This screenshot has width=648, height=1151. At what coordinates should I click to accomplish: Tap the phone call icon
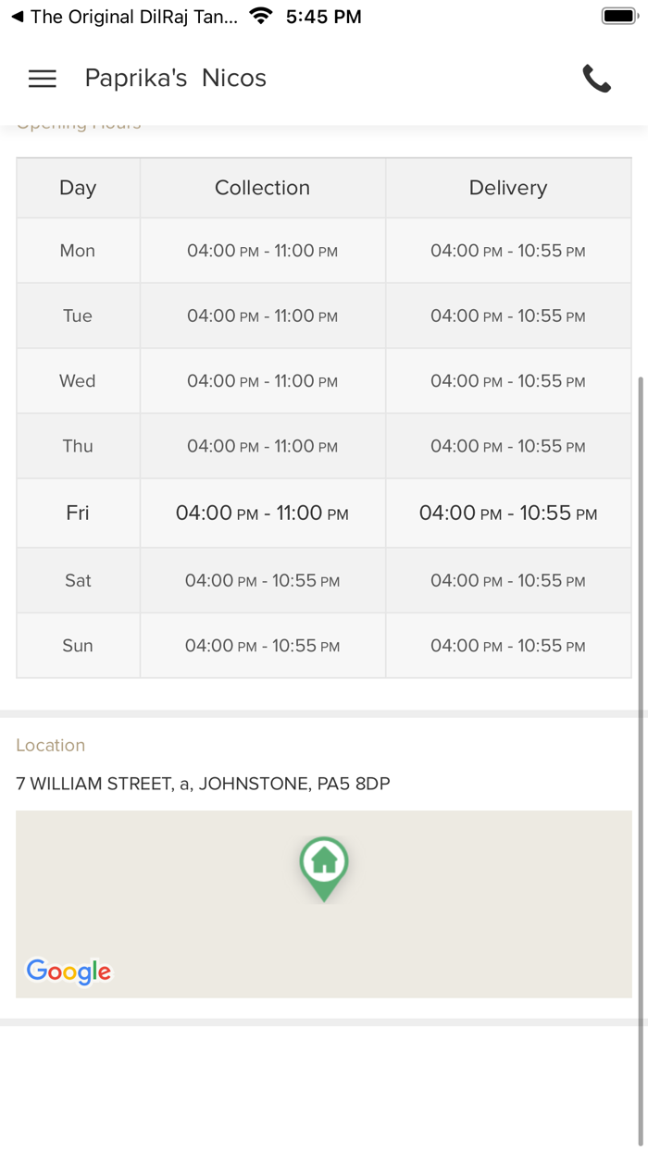596,79
